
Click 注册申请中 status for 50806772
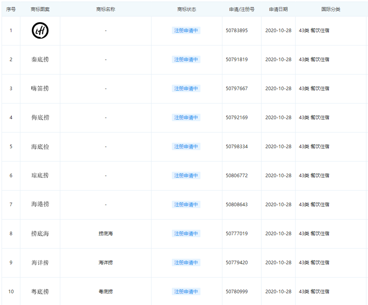(186, 176)
